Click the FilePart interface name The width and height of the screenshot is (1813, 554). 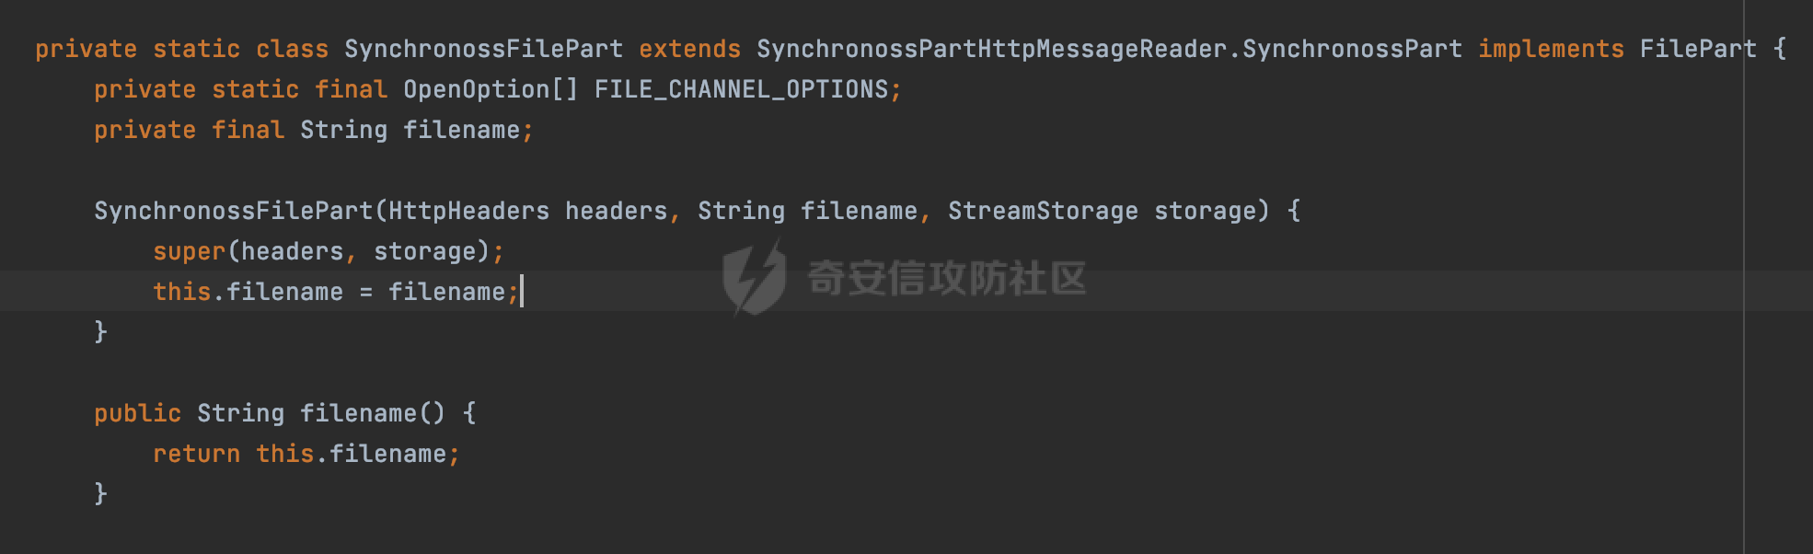click(1698, 50)
